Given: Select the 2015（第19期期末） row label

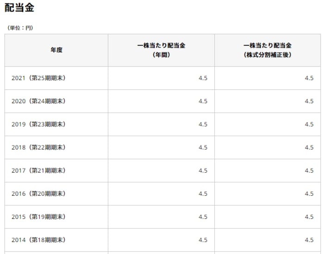Looking at the screenshot, I should coord(38,217).
